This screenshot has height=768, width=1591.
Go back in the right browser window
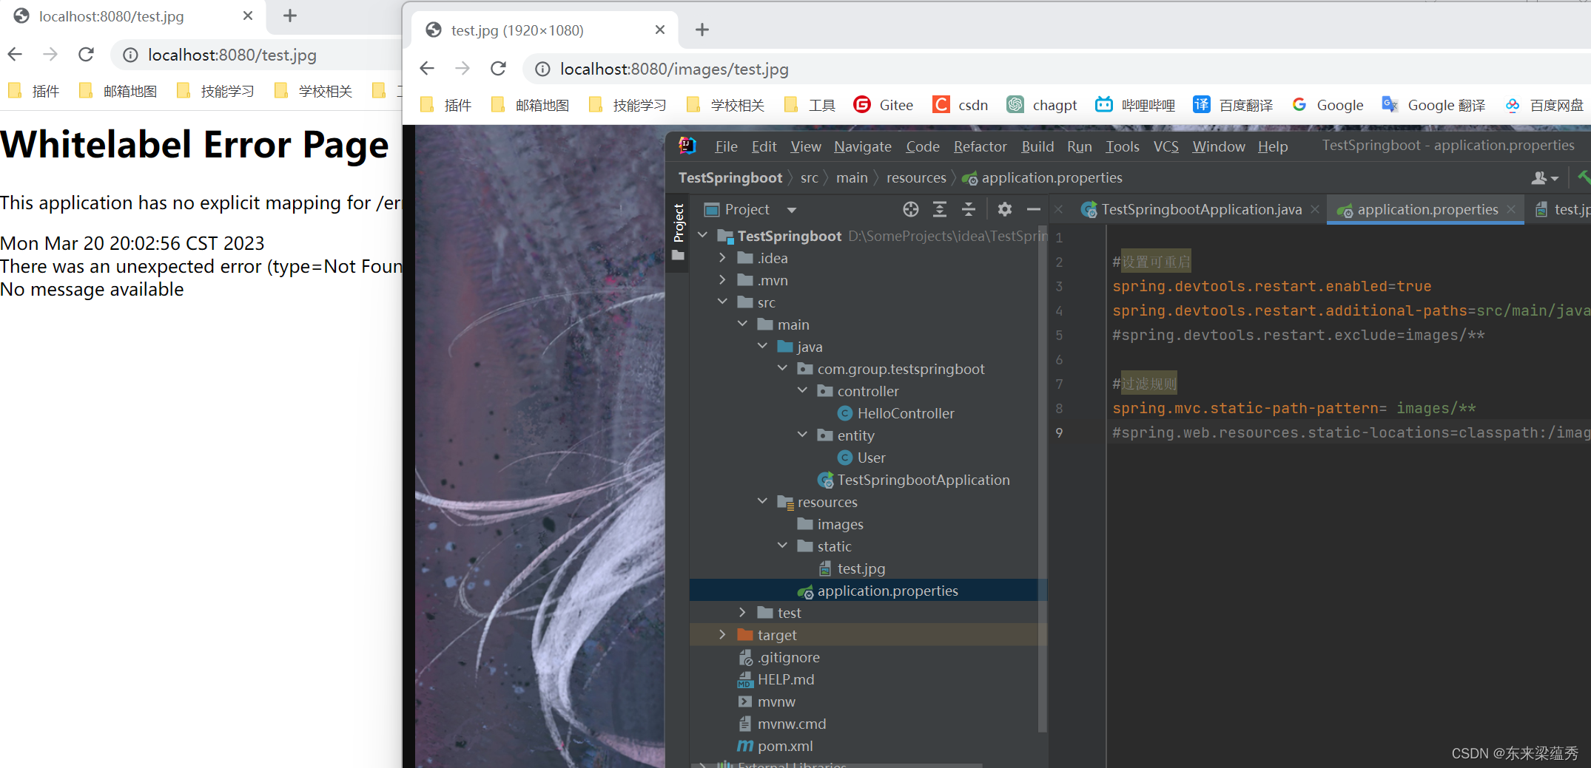tap(427, 69)
